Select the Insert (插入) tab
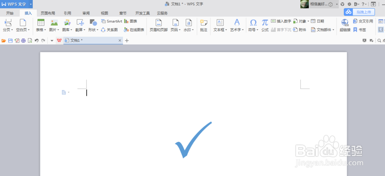The width and height of the screenshot is (385, 176). 28,13
